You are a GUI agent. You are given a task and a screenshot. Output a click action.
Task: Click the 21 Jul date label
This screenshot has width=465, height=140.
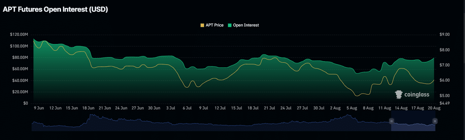tap(270, 108)
